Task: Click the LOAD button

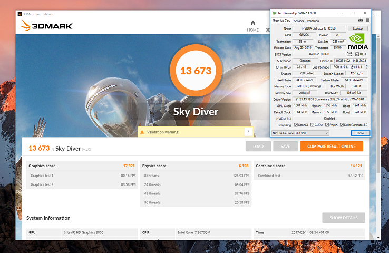Action: coord(258,147)
